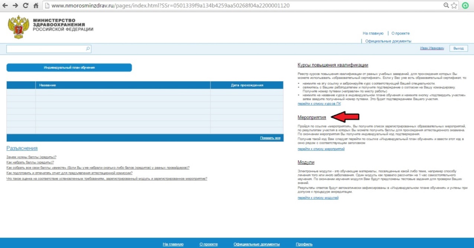Open the "Иван Иванович" user profile link
Image resolution: width=474 pixels, height=248 pixels.
(432, 49)
